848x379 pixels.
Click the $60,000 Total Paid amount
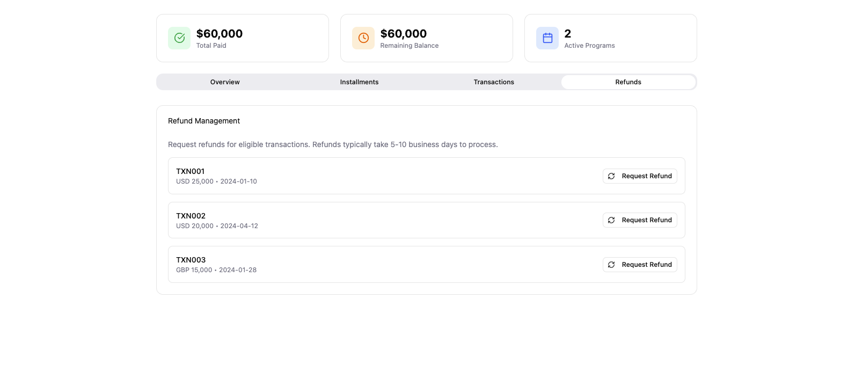tap(220, 34)
